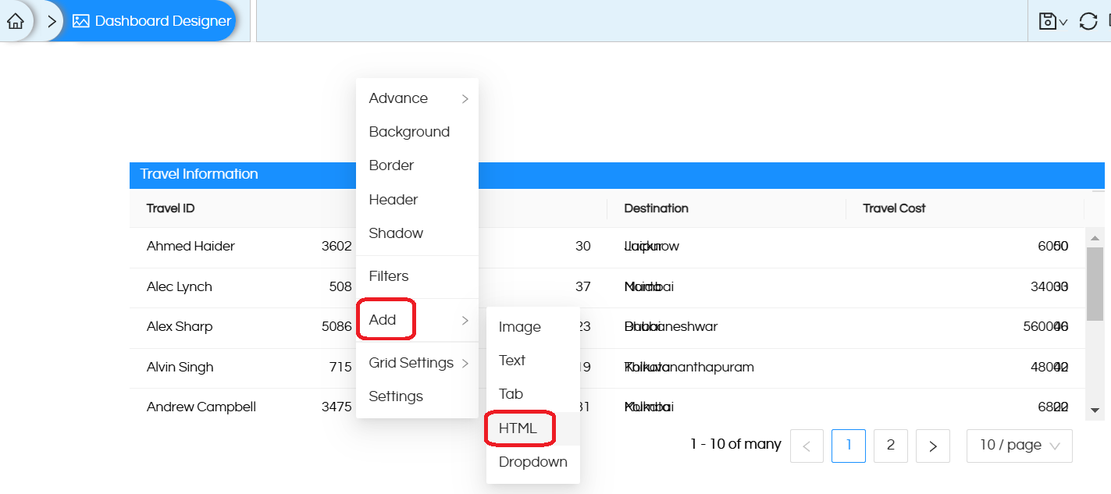Add a Dropdown component
This screenshot has height=494, width=1111.
pos(532,462)
